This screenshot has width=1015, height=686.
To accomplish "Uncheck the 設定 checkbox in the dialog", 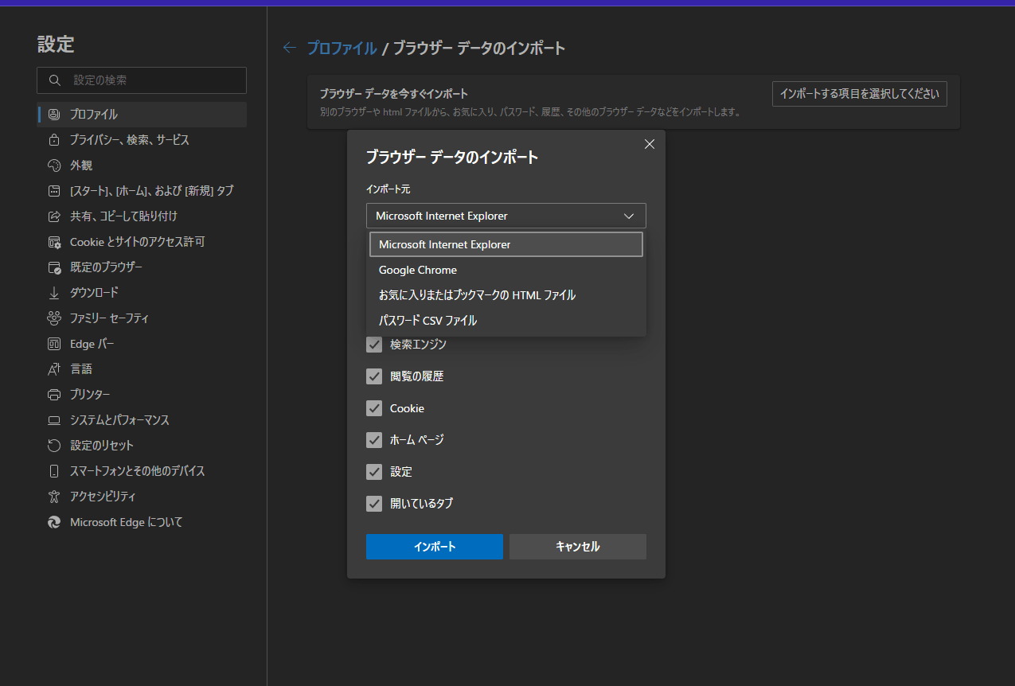I will [374, 472].
